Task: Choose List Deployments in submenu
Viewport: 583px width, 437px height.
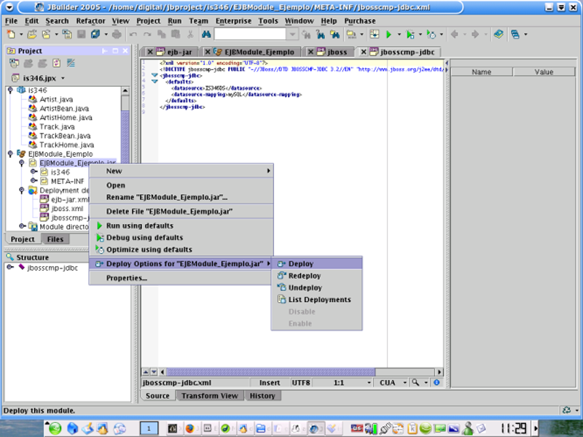Action: [x=319, y=300]
